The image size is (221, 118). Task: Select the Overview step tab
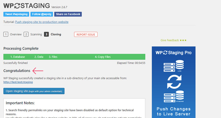pyautogui.click(x=16, y=34)
